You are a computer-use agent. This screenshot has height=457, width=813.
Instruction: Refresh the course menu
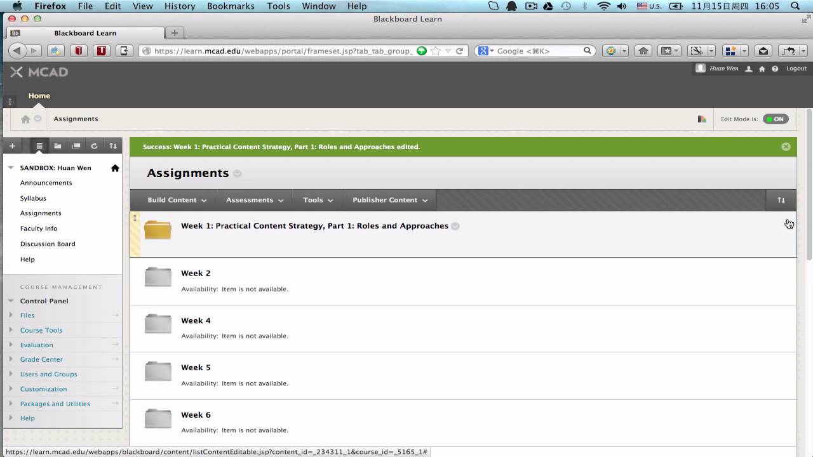[94, 146]
